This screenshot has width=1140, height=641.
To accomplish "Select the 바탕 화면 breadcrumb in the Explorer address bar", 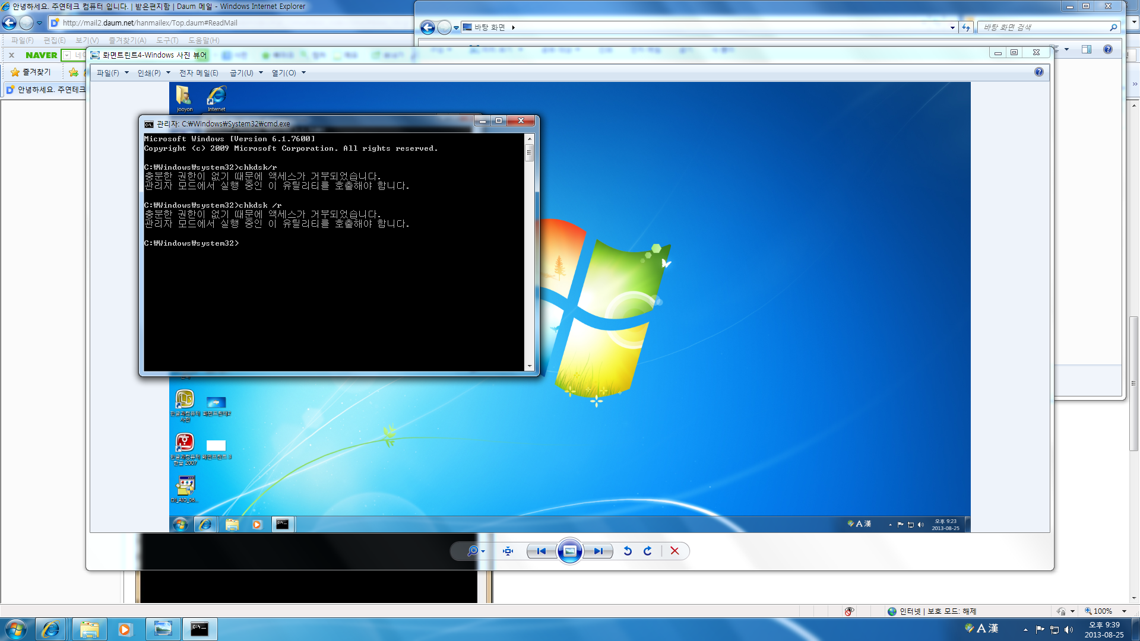I will tap(489, 27).
